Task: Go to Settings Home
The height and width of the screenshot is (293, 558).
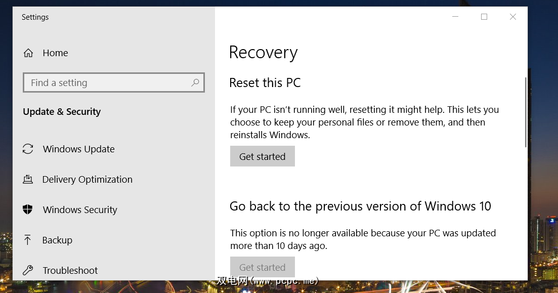Action: point(55,53)
